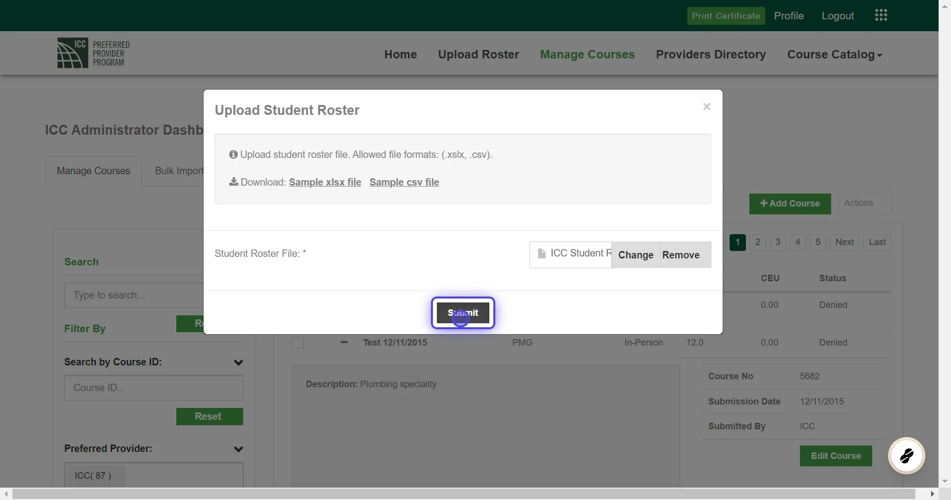This screenshot has width=951, height=500.
Task: Click the Test 12/11/2015 course name
Action: (x=395, y=343)
